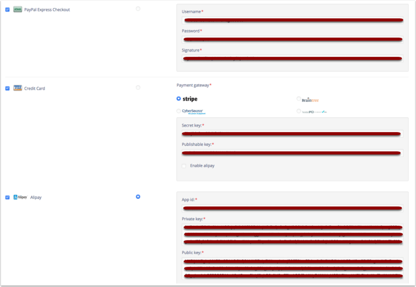
Task: Click the Braintree gateway logo
Action: 310,100
